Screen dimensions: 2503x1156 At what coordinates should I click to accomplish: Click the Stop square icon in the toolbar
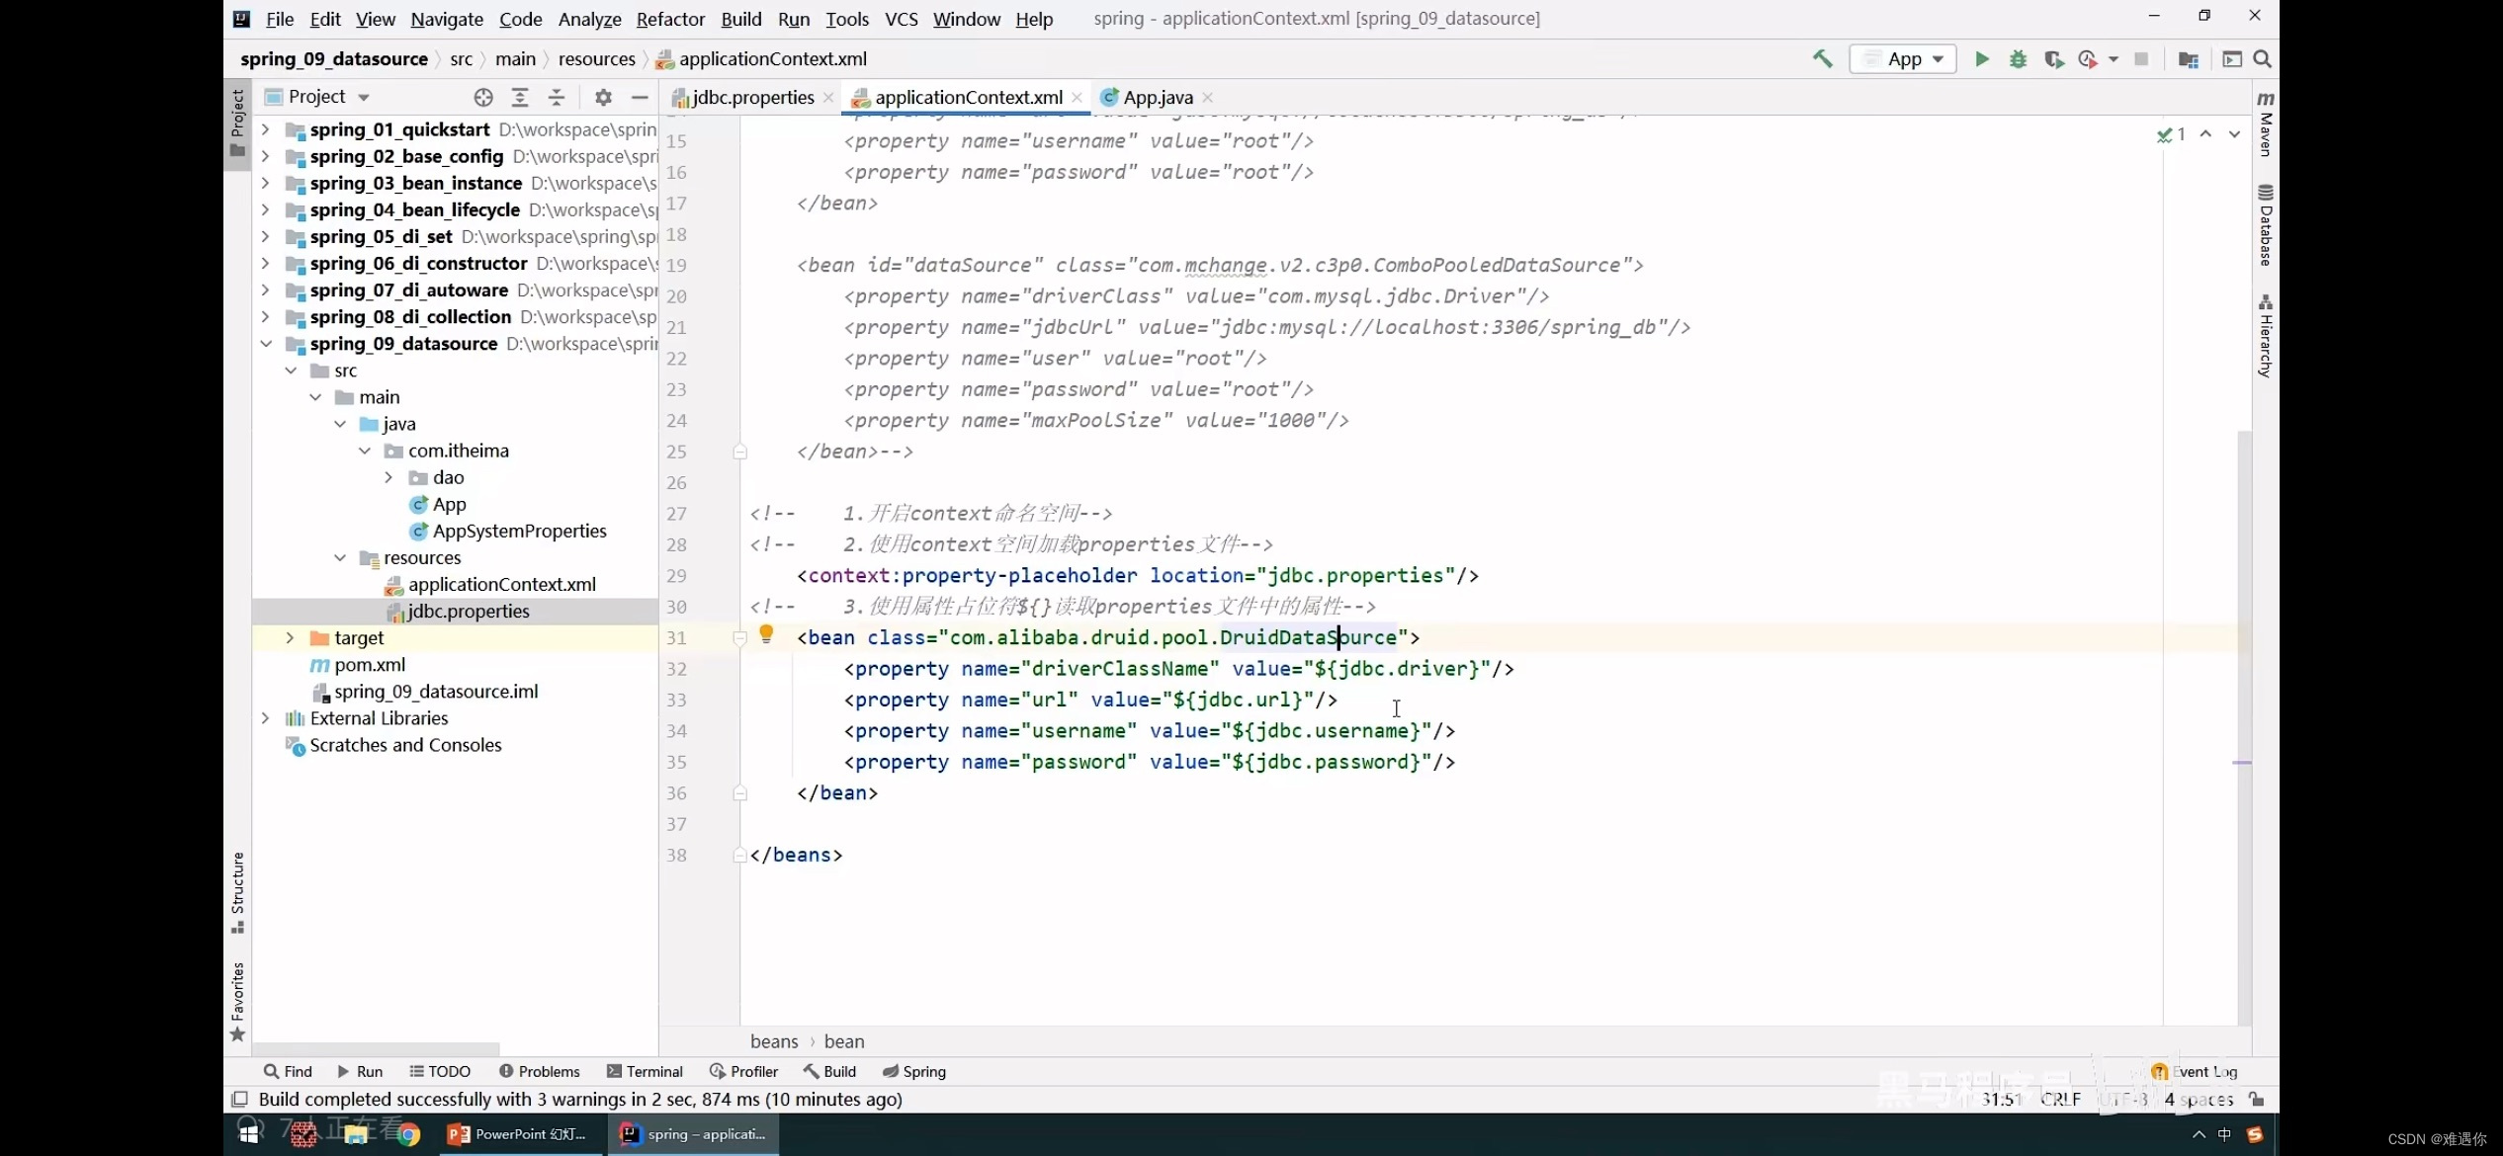pyautogui.click(x=2141, y=59)
